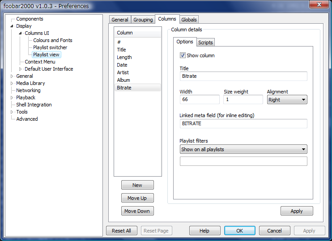This screenshot has height=241, width=332.
Task: Switch to the Scripts tab
Action: [205, 42]
